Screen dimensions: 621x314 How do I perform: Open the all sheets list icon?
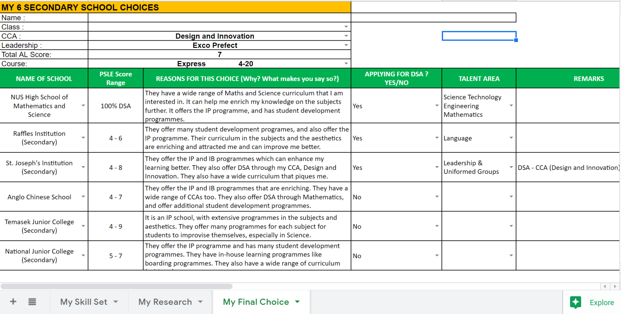(32, 302)
